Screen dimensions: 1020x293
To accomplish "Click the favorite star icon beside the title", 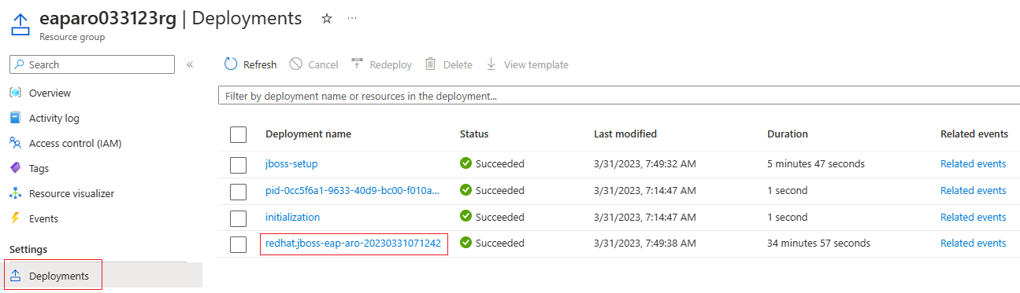I will 327,18.
